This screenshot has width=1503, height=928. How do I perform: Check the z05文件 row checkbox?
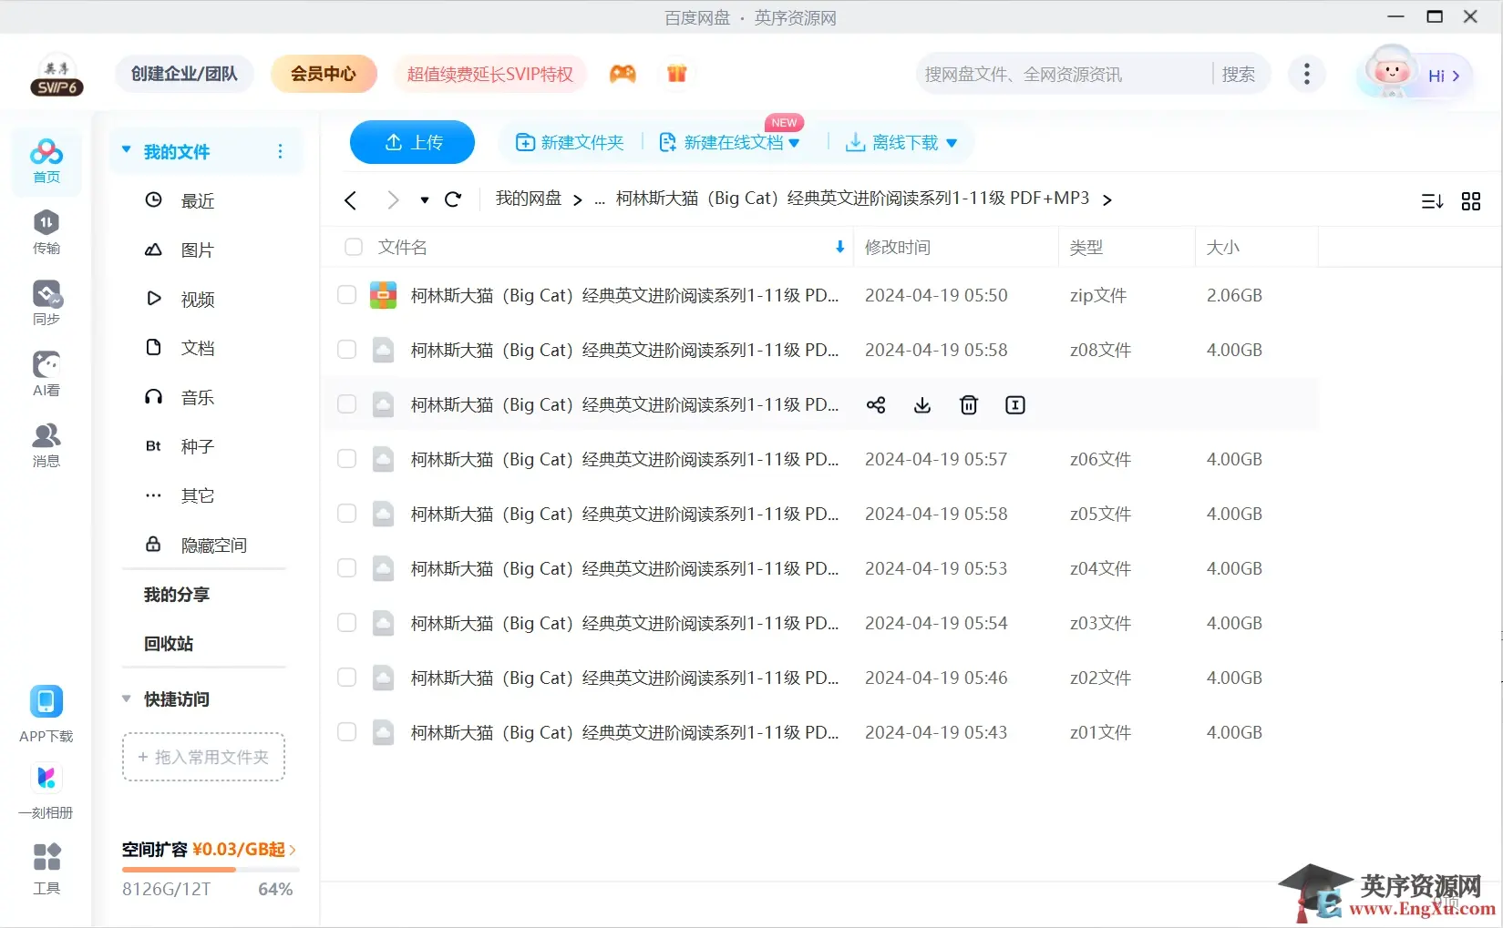click(x=346, y=514)
